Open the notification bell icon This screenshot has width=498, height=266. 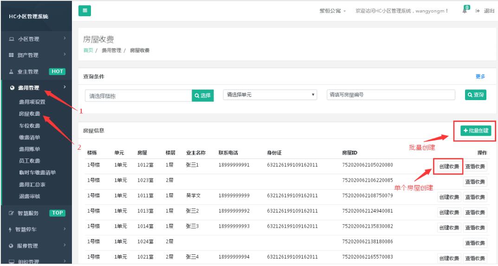tap(465, 10)
